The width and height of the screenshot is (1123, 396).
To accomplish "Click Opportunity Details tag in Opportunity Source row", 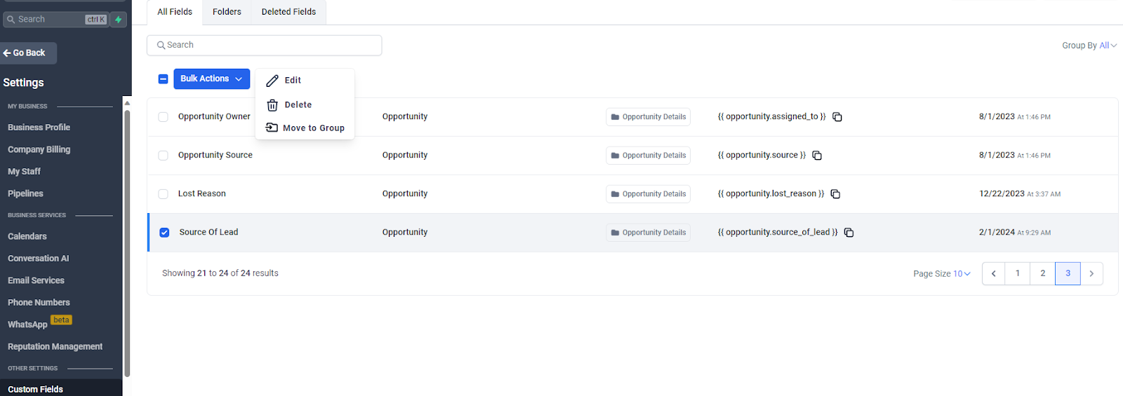I will tap(648, 156).
